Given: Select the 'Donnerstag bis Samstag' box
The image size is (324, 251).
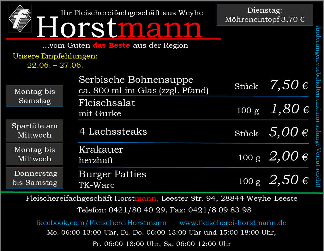Looking at the screenshot, I should (34, 178).
